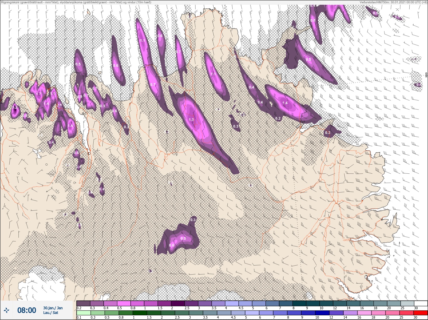Click the '1.3' value in the central snow band
The height and width of the screenshot is (320, 428).
191,120
